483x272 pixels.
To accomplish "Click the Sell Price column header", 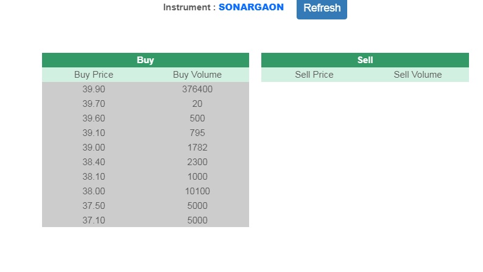I will tap(314, 75).
